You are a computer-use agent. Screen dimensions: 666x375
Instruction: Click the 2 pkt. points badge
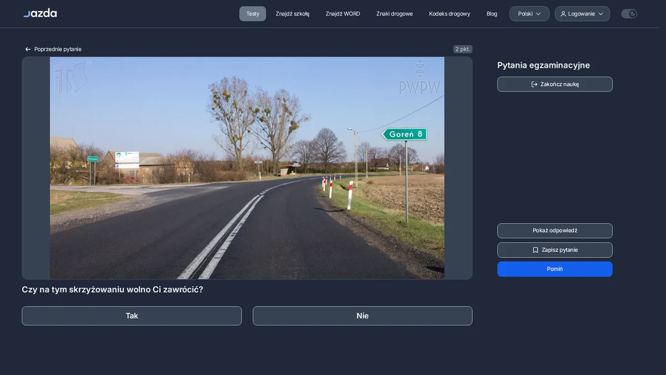tap(463, 49)
